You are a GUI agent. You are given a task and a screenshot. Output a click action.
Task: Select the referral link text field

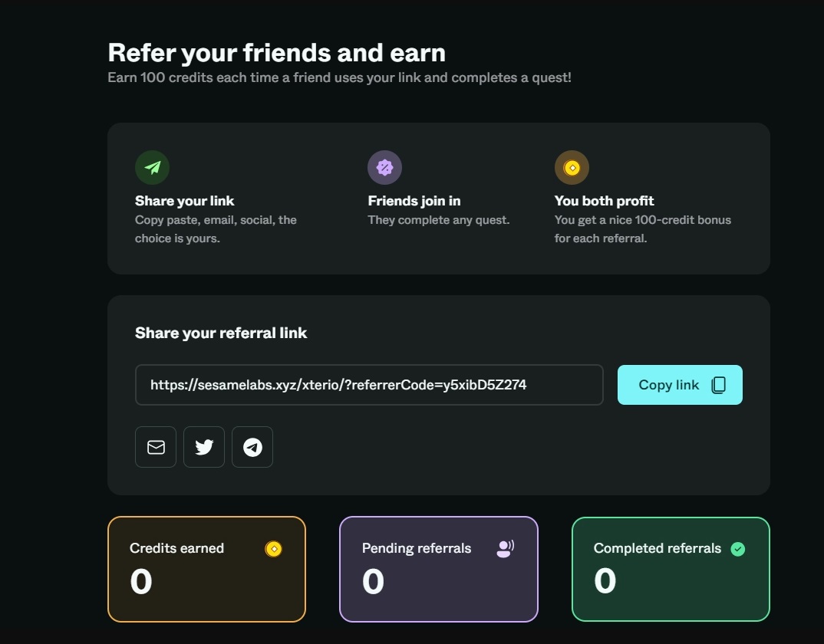point(369,385)
